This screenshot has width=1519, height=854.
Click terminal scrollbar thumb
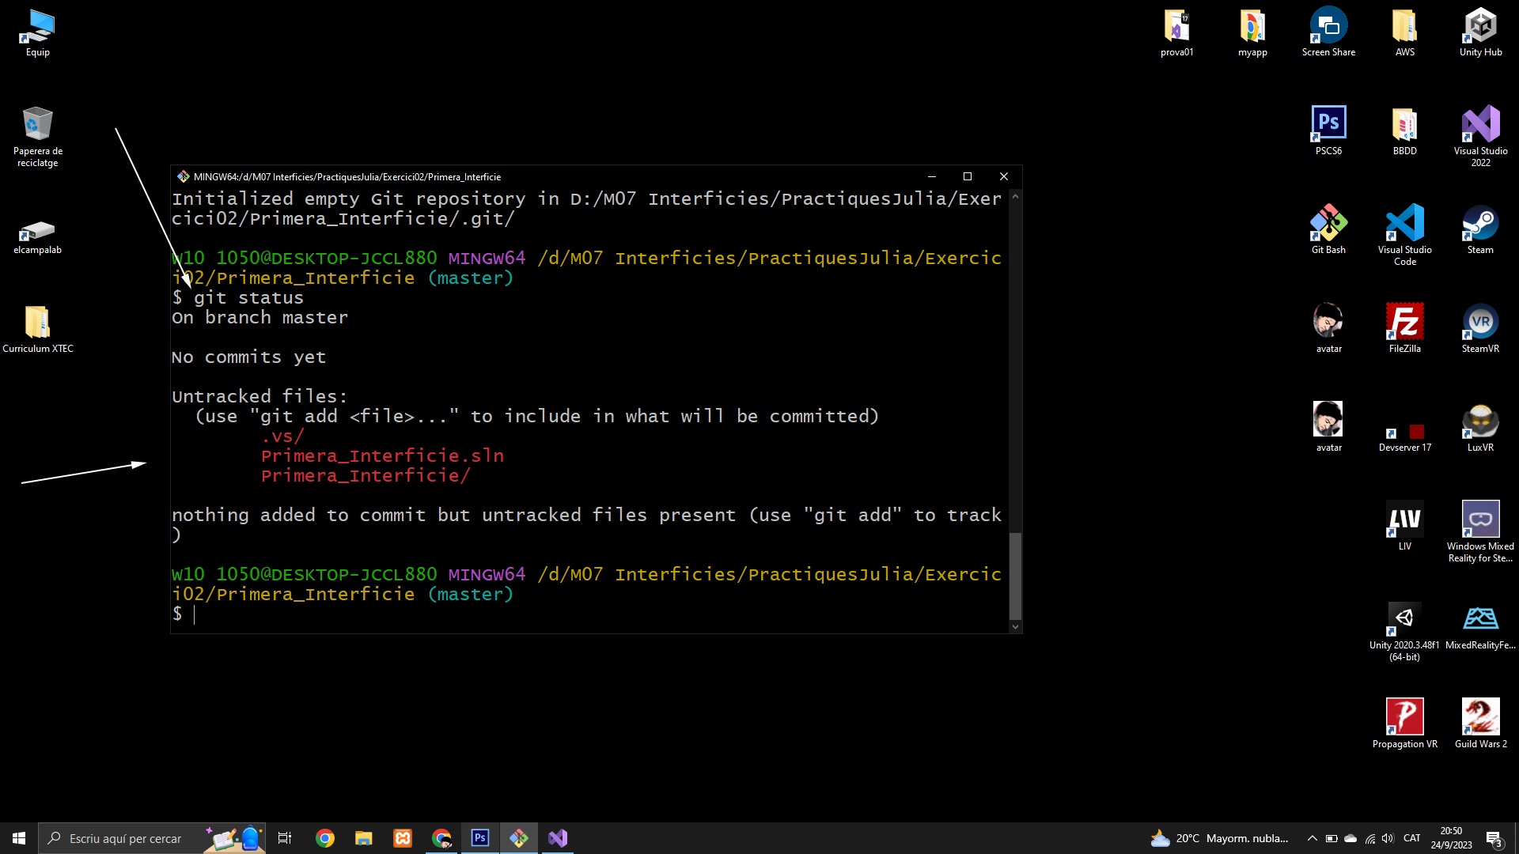(1015, 576)
